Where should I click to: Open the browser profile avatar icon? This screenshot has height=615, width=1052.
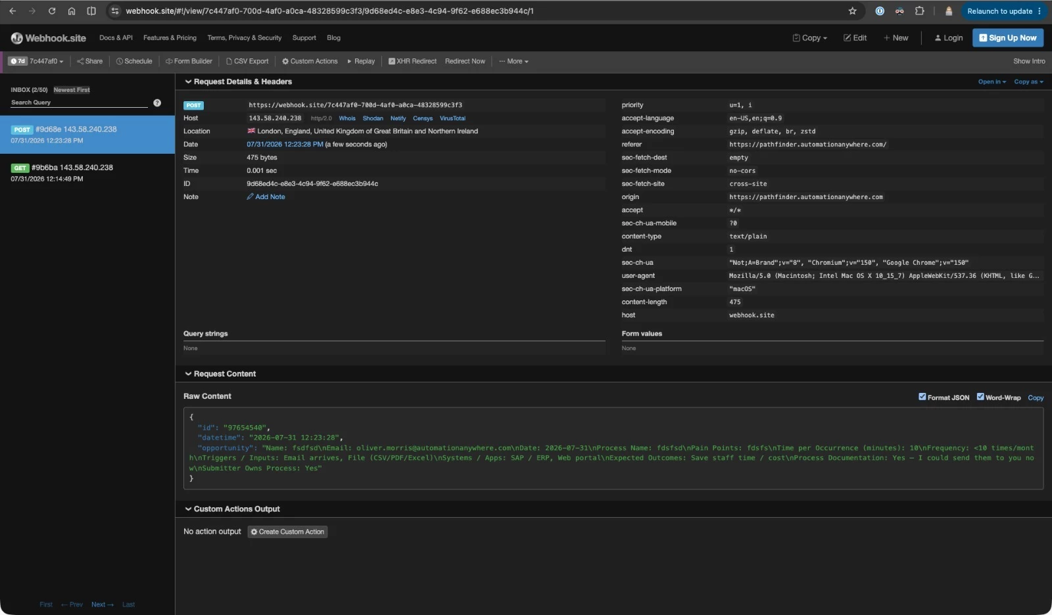coord(949,11)
